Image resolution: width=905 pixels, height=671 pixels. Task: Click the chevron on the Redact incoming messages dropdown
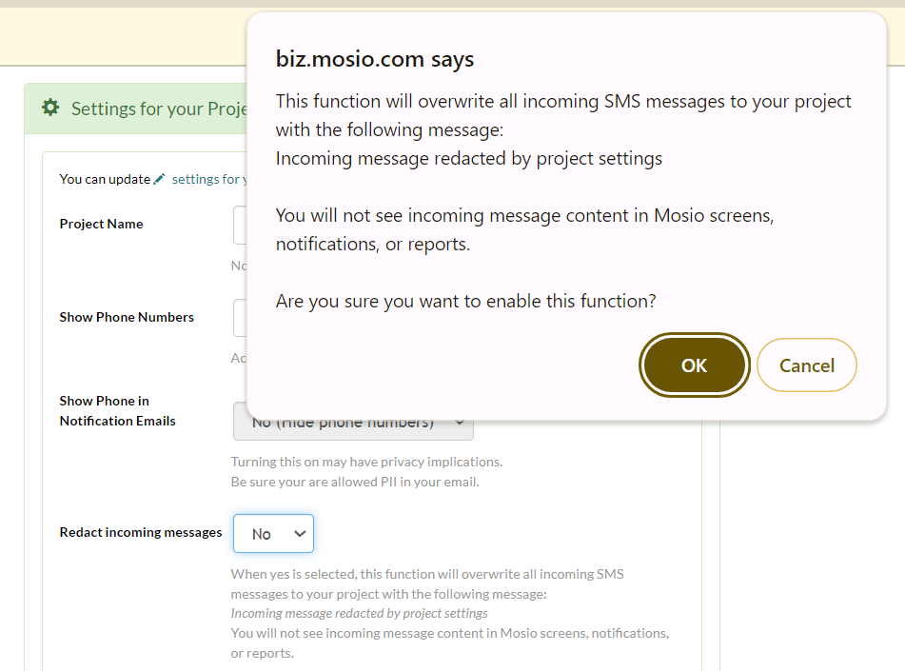301,533
